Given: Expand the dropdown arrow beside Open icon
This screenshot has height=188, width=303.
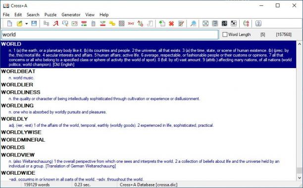Looking at the screenshot, I should click(x=26, y=24).
